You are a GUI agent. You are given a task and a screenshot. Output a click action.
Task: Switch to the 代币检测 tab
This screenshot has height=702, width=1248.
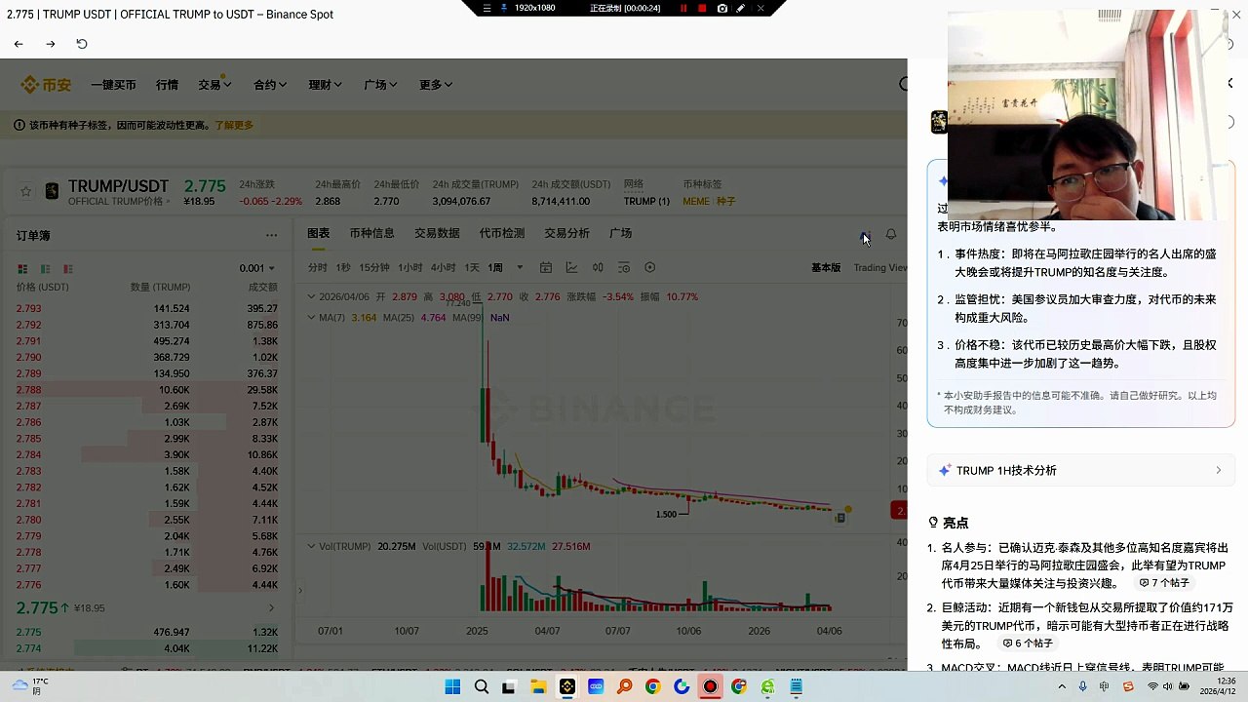(502, 233)
